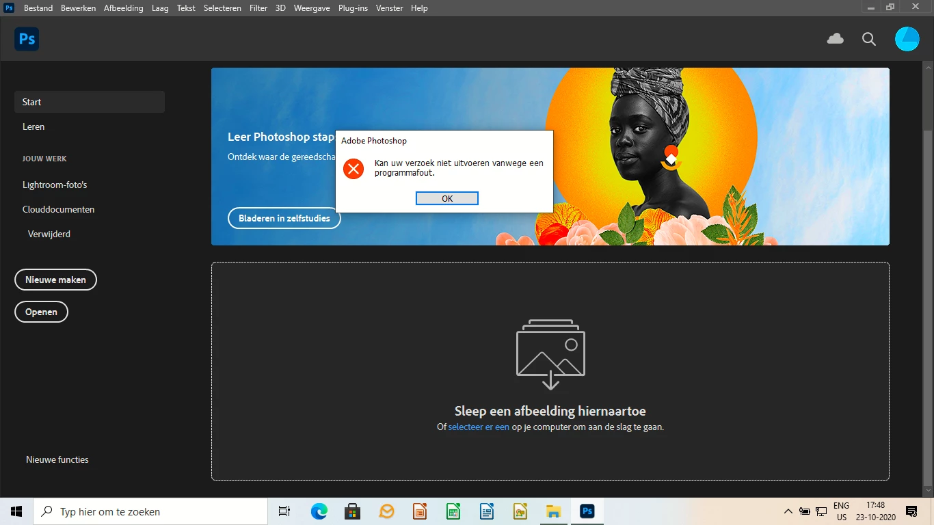The width and height of the screenshot is (934, 525).
Task: Open the Selecteren menu
Action: [x=222, y=8]
